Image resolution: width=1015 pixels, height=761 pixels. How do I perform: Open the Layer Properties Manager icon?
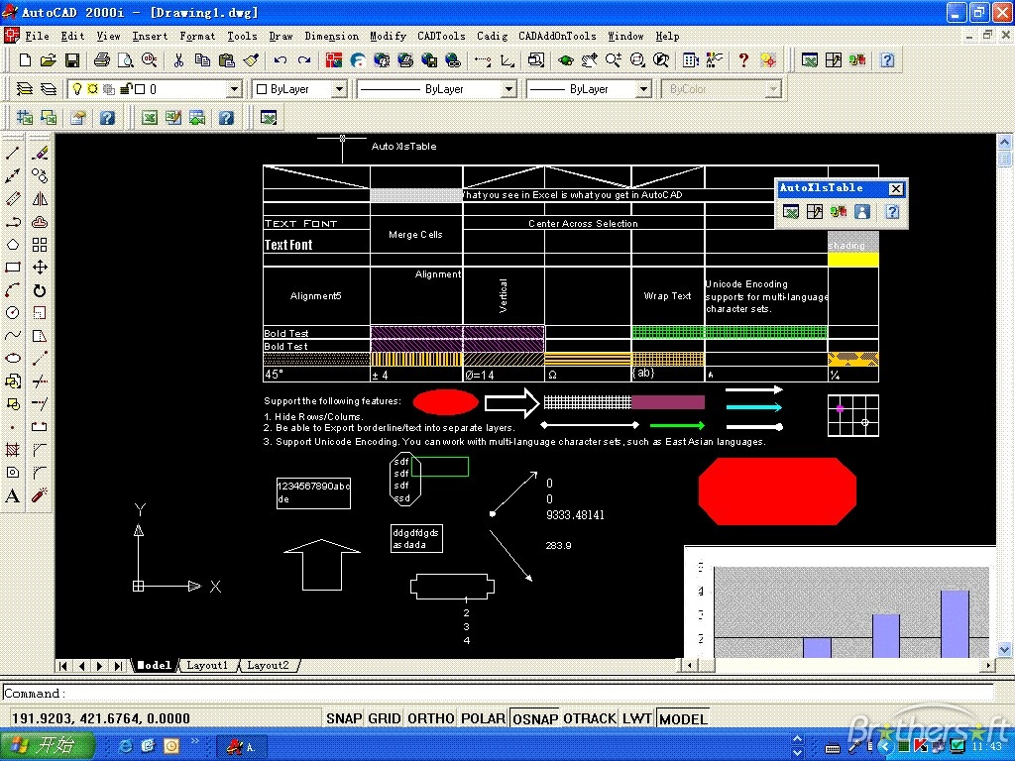(25, 87)
